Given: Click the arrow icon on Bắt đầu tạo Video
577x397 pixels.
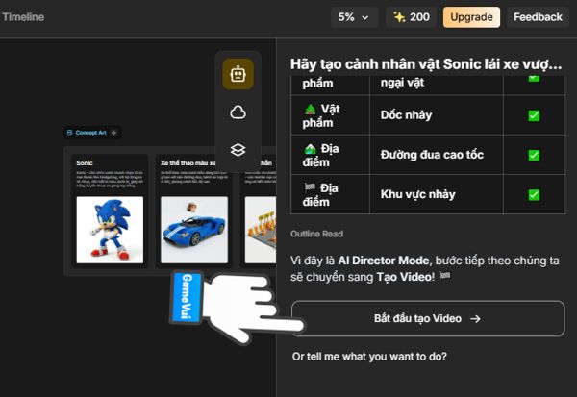Looking at the screenshot, I should click(x=475, y=318).
